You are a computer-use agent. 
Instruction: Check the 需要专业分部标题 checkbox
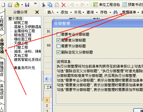[x=58, y=34]
